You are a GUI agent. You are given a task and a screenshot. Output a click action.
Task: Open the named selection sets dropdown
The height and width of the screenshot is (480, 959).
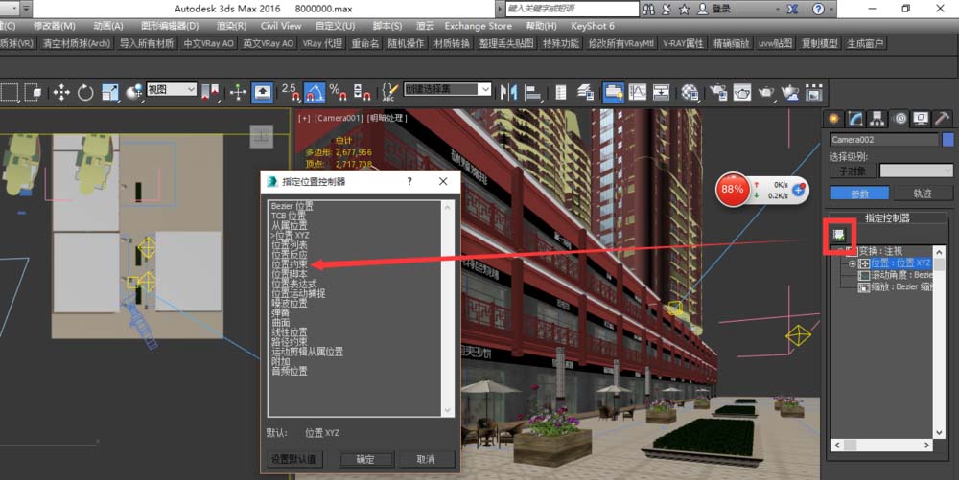447,89
